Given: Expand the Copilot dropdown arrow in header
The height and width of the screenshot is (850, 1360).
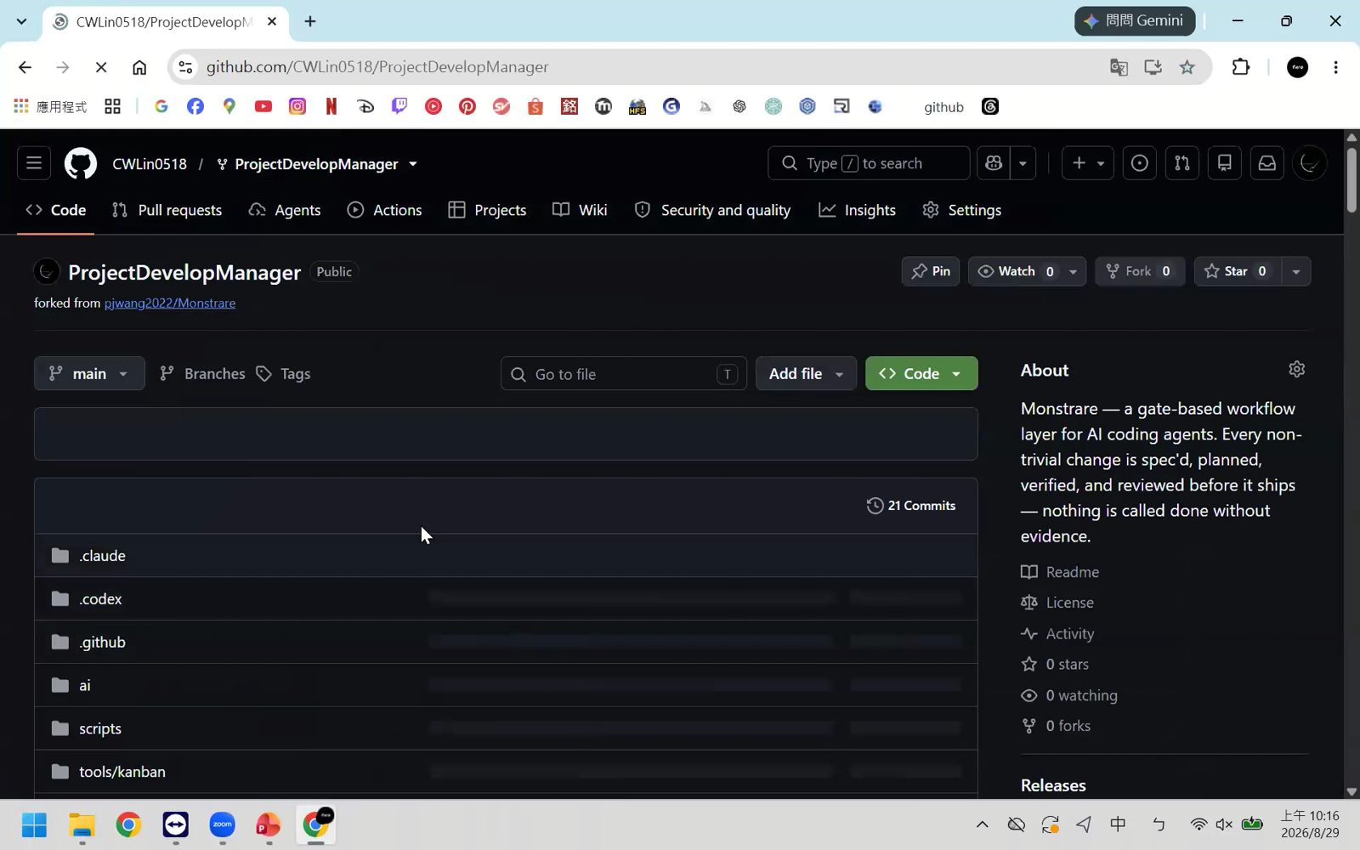Looking at the screenshot, I should pyautogui.click(x=1023, y=163).
